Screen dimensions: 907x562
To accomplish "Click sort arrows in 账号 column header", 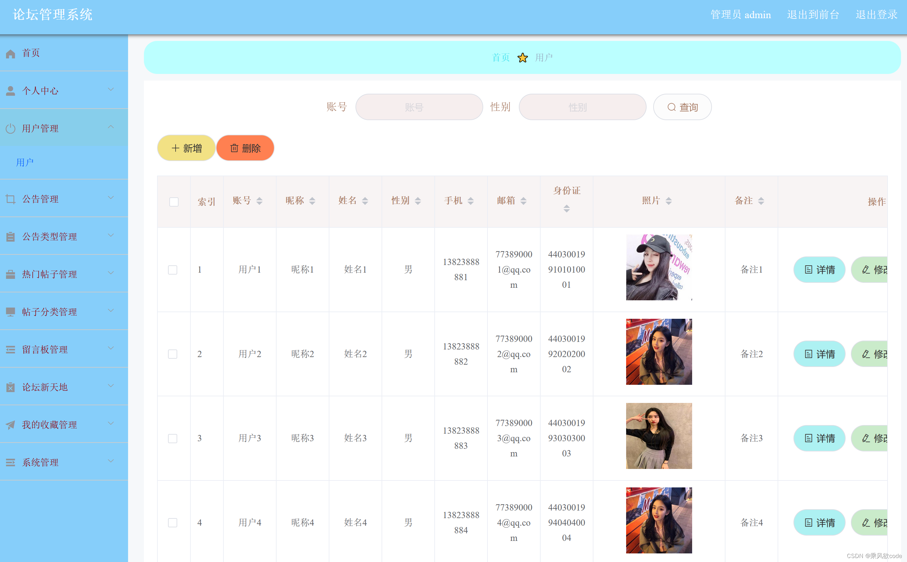I will [x=259, y=201].
